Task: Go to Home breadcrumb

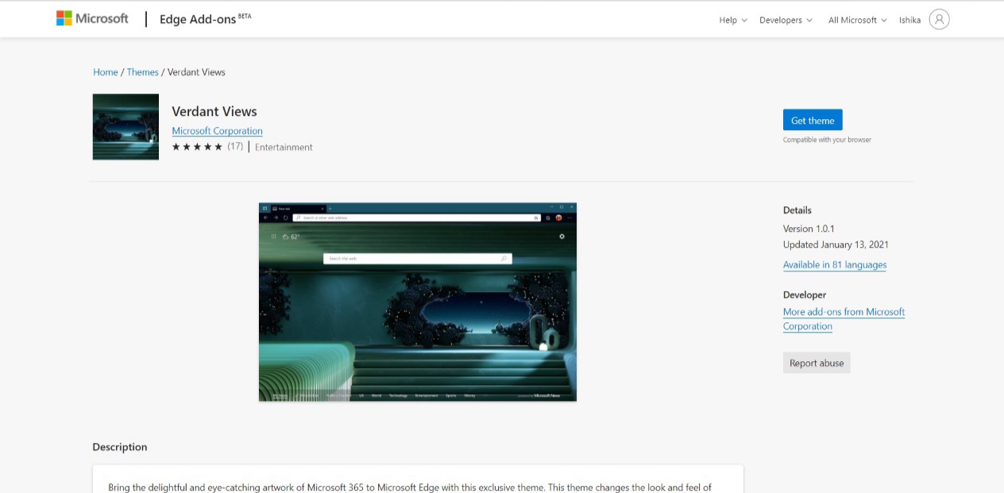Action: (x=106, y=72)
